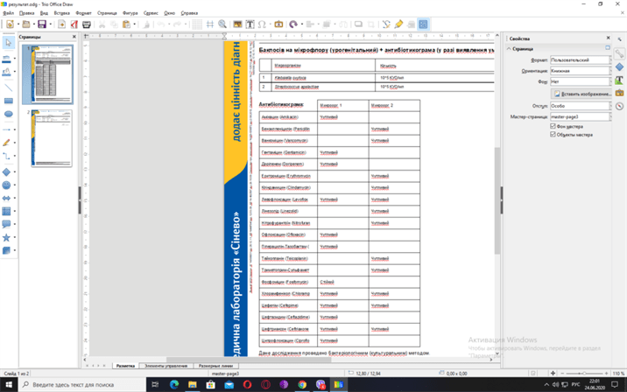Insert a text box with the T icon

tap(250, 24)
